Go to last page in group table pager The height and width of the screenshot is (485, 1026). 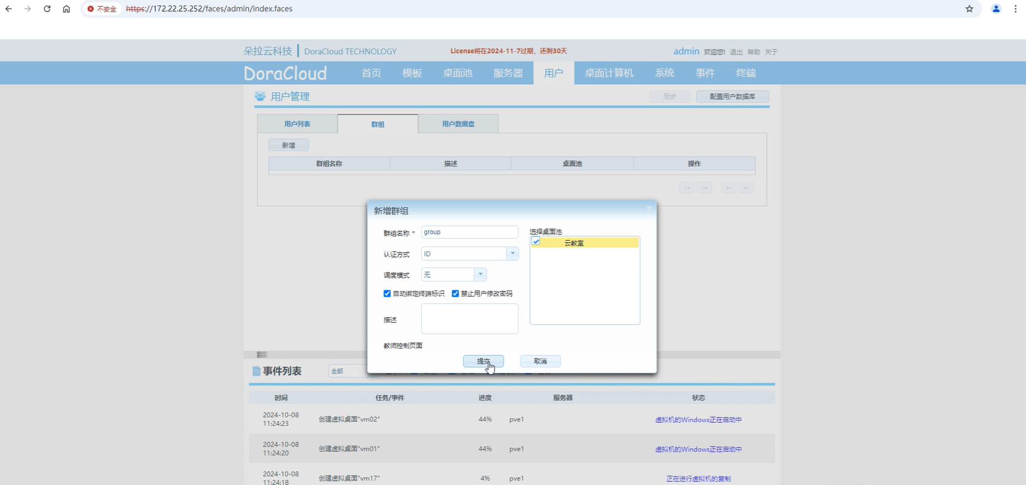(746, 187)
